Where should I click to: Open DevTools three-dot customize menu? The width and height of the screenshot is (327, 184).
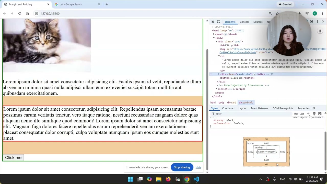point(317,22)
